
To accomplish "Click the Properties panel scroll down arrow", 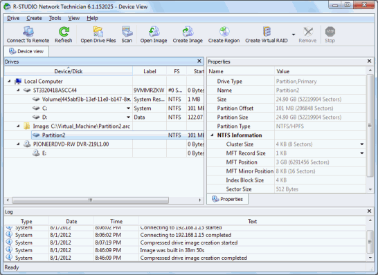I will [x=370, y=189].
